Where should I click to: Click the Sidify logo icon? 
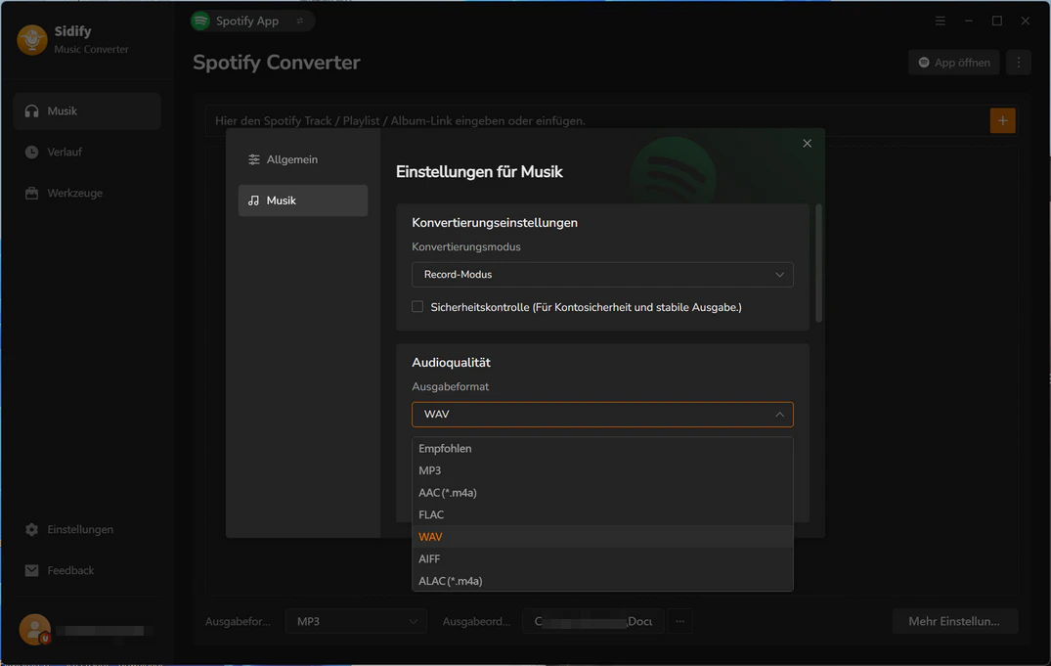pos(31,39)
